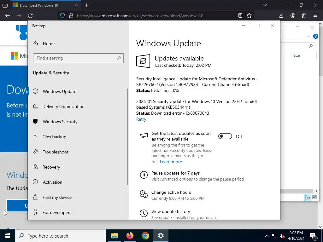This screenshot has height=242, width=323.
Task: Click the network tray icon
Action: [275, 236]
